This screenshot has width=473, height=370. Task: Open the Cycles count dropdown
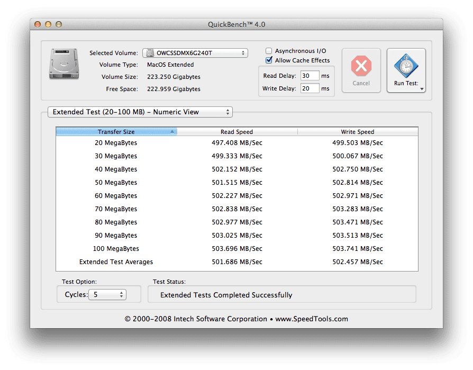(107, 295)
